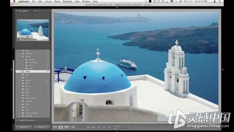Image resolution: width=234 pixels, height=132 pixels.
Task: Select the Rocks collection
Action: (x=33, y=89)
